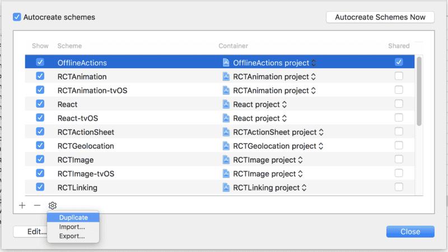Open RCTLinking project container dropdown
This screenshot has height=252, width=448.
[x=304, y=188]
